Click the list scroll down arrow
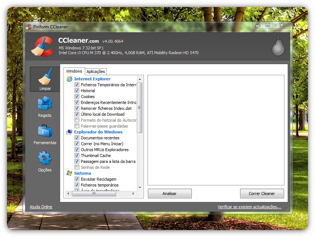This screenshot has height=237, width=315. point(140,188)
